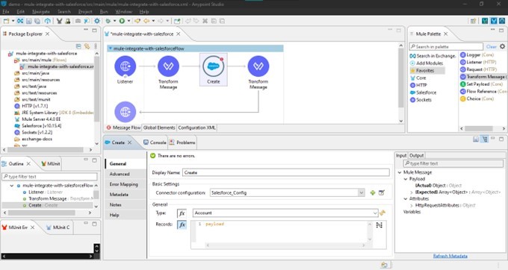The width and height of the screenshot is (508, 270).
Task: Collapse all in Package Explorer
Action: click(x=78, y=46)
